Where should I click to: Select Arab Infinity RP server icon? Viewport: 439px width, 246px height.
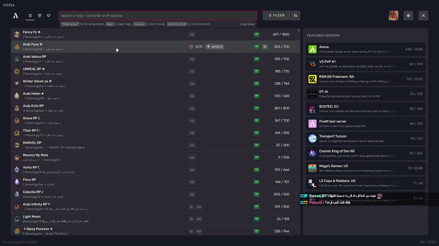tap(17, 207)
